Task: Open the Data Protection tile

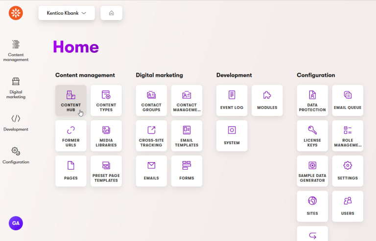Action: pyautogui.click(x=312, y=101)
